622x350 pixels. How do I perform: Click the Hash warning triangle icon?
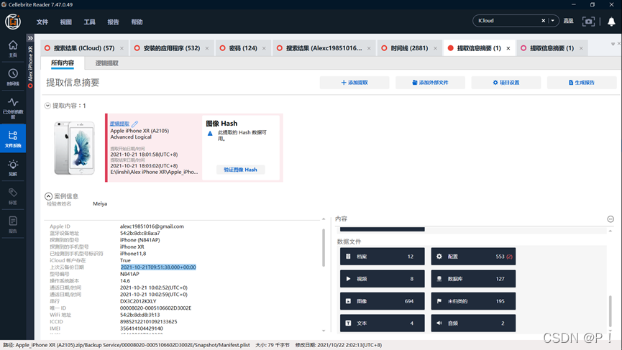point(210,134)
